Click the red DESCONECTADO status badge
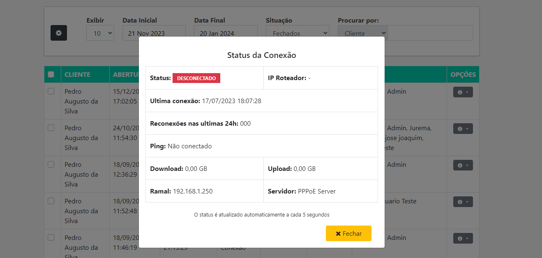Screen dimensions: 542x258 click(x=196, y=78)
